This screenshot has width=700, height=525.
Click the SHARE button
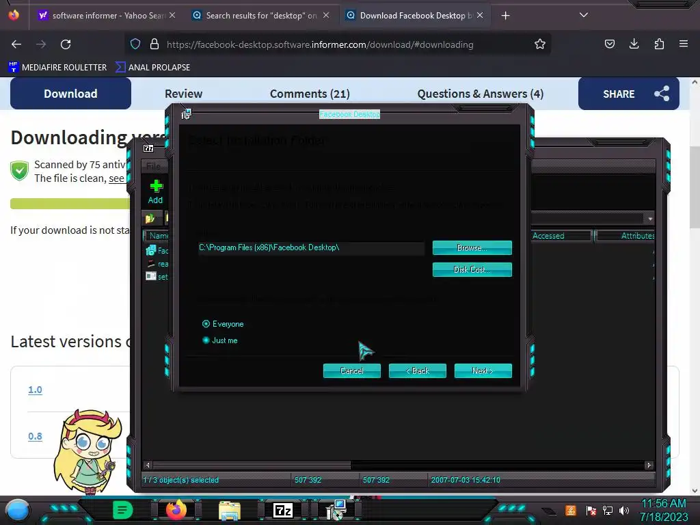point(629,94)
